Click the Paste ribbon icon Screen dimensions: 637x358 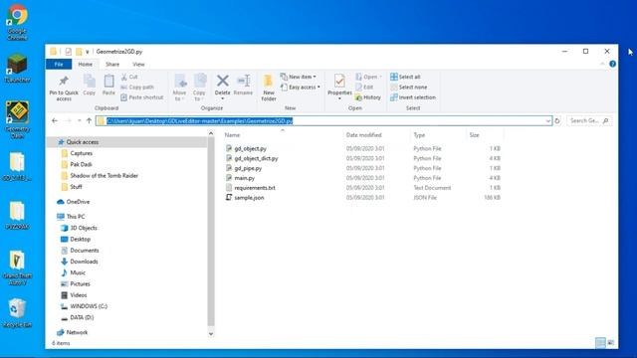108,85
